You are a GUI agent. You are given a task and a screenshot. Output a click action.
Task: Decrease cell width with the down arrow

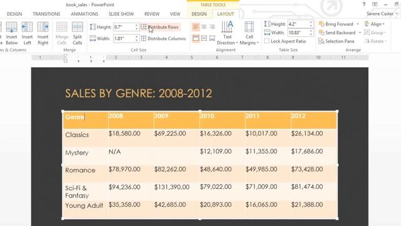[137, 40]
